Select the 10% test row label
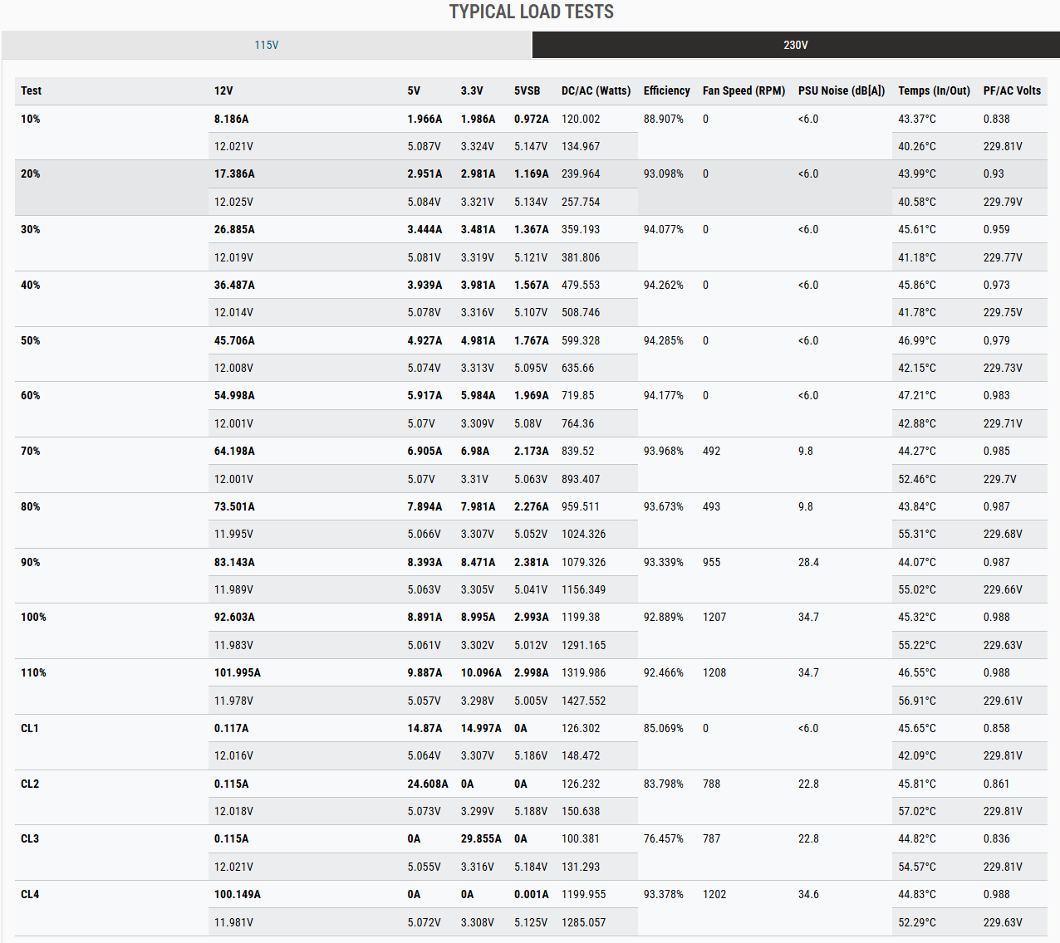1060x943 pixels. point(31,119)
